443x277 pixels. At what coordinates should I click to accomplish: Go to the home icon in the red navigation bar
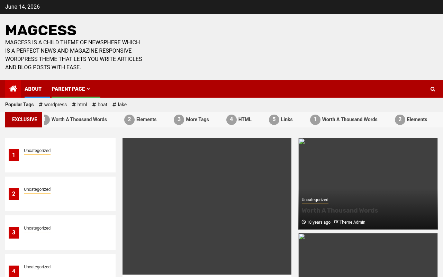click(x=13, y=89)
